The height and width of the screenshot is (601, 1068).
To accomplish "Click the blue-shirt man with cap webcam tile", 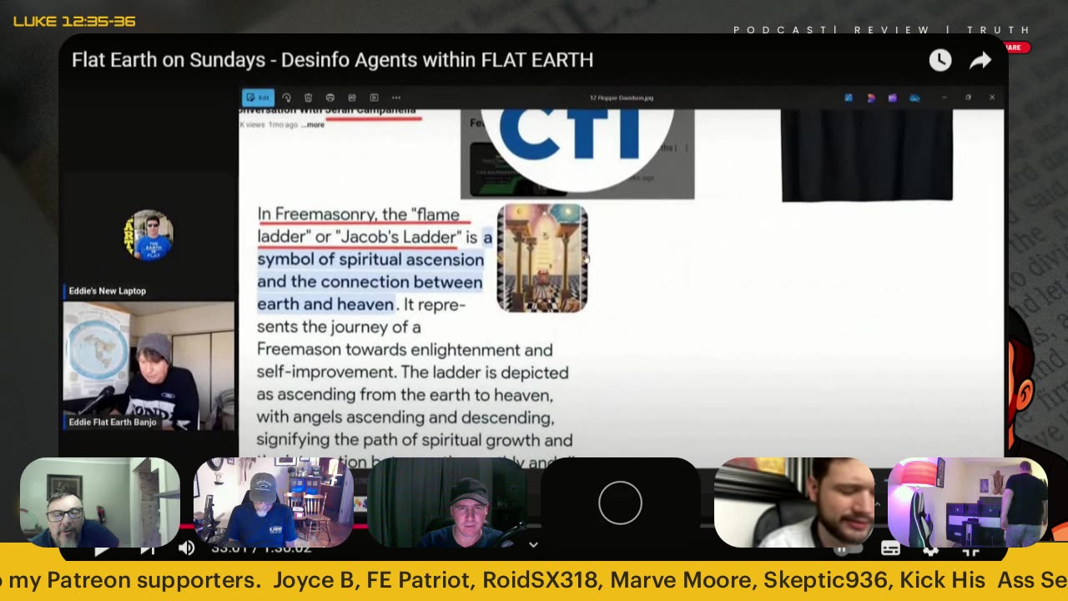I will [x=274, y=502].
